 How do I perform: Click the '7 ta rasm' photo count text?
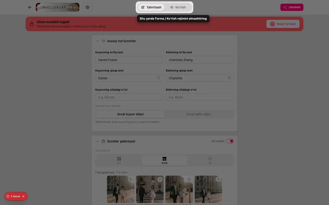pyautogui.click(x=121, y=172)
